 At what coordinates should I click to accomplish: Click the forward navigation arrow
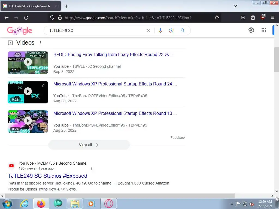coord(16,18)
